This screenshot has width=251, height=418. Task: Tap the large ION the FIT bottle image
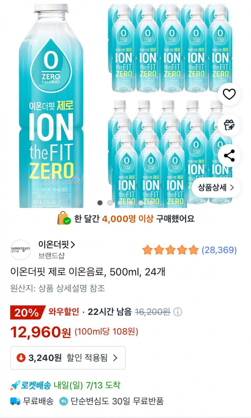51,105
